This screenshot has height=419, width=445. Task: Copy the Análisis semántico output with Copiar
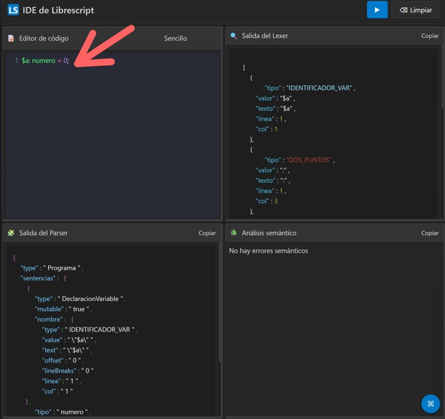[x=430, y=233]
